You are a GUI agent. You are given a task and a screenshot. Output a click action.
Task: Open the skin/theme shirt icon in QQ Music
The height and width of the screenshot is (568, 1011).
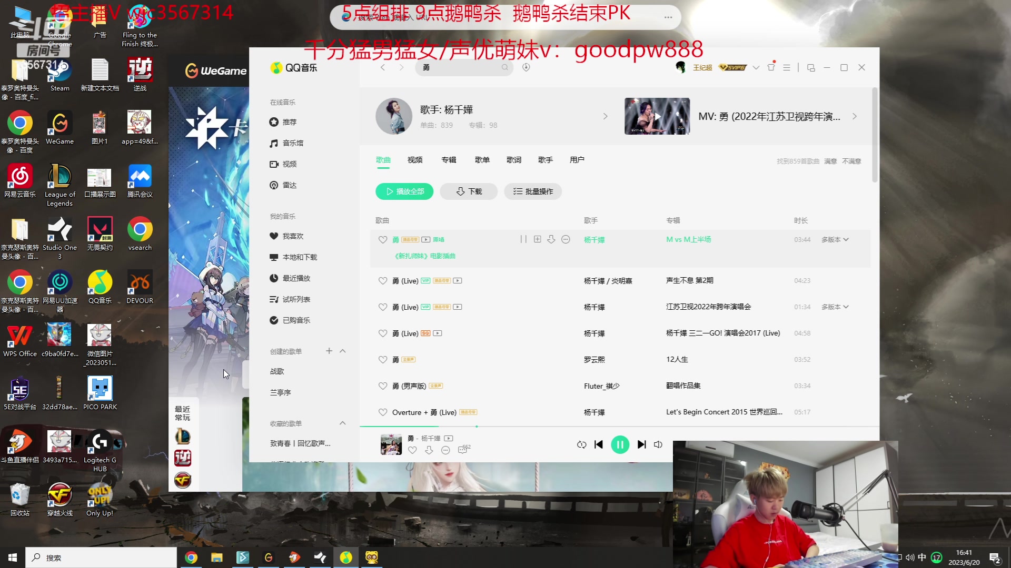point(771,67)
